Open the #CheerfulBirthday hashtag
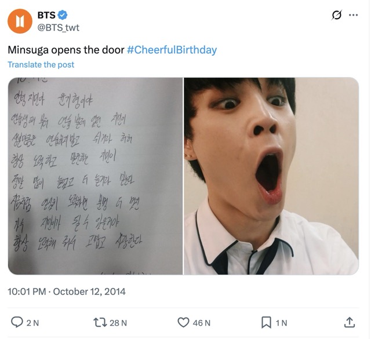This screenshot has width=371, height=339. click(x=172, y=50)
